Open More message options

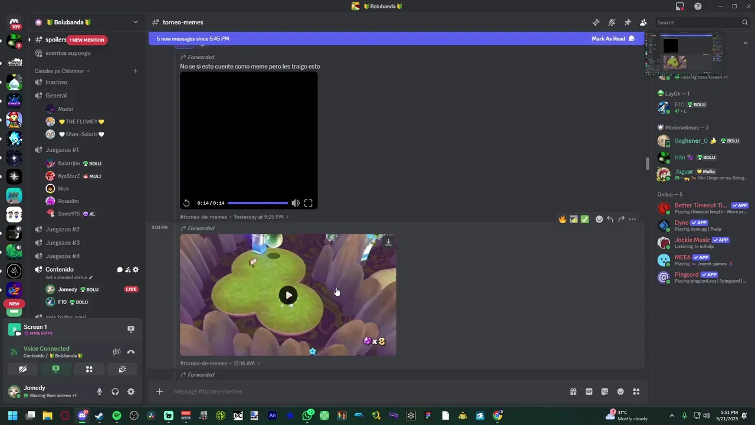click(632, 219)
